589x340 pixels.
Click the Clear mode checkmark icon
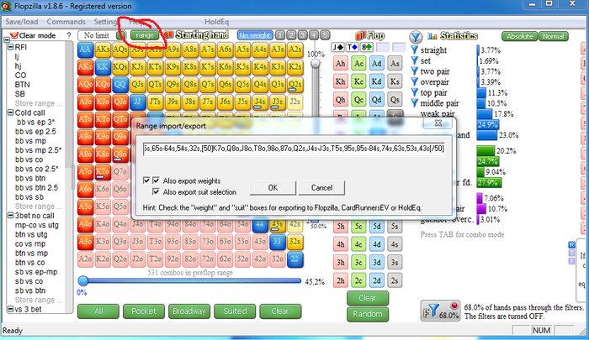coord(14,35)
